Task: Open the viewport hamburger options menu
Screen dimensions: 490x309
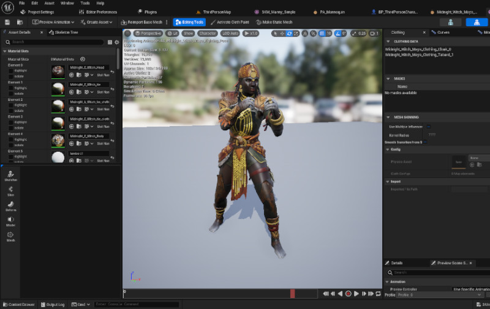Action: tap(127, 34)
